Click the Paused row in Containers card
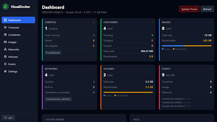The width and height of the screenshot is (217, 122). 128,46
